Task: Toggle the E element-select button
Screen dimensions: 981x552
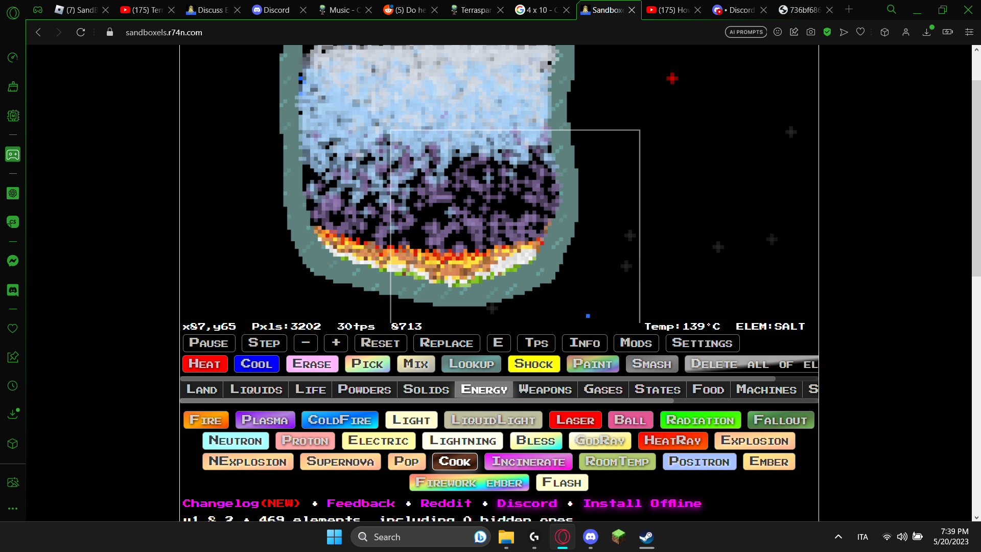Action: (498, 343)
